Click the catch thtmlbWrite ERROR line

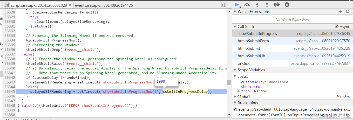pyautogui.click(x=77, y=105)
